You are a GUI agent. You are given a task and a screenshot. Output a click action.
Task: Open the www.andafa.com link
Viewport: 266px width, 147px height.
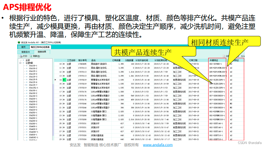158,145
